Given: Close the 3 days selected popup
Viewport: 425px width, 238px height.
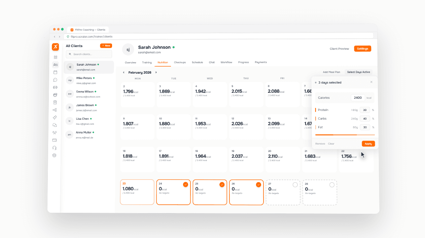Looking at the screenshot, I should [371, 82].
